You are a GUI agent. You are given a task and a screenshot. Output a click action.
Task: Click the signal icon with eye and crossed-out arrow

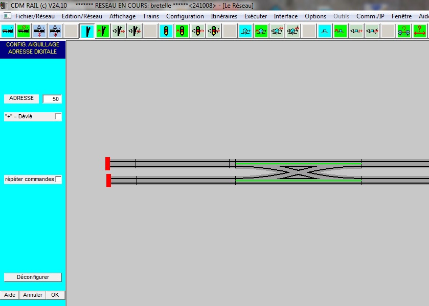pos(214,31)
